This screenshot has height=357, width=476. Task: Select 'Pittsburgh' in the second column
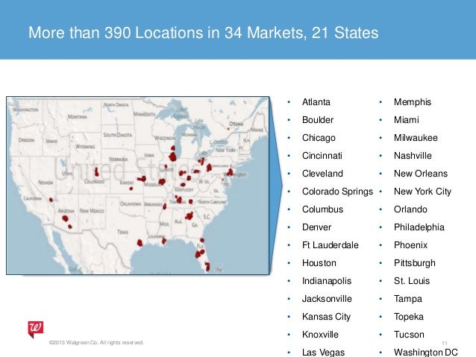[415, 263]
